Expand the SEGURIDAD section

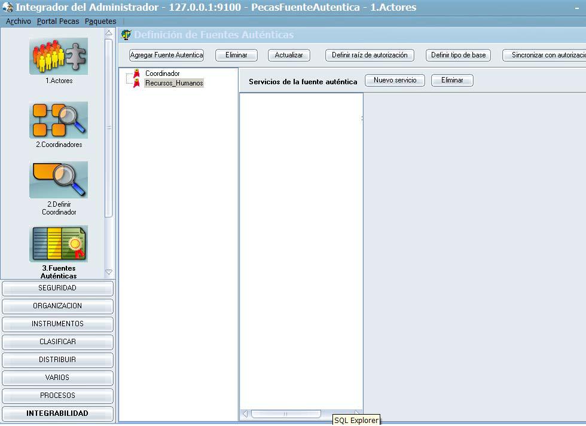pos(57,288)
